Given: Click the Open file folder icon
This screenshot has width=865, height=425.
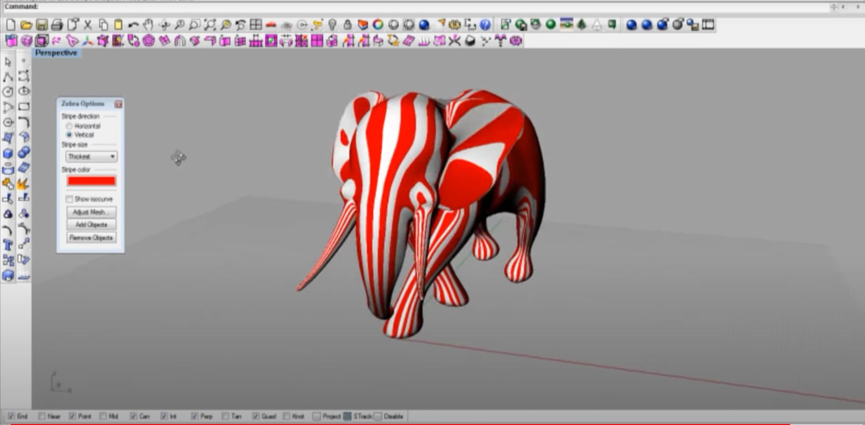Looking at the screenshot, I should tap(26, 25).
